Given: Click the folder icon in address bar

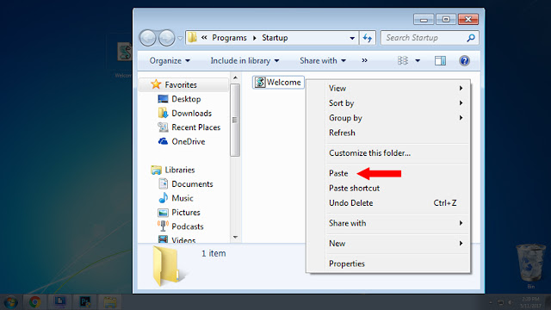Looking at the screenshot, I should [x=192, y=37].
